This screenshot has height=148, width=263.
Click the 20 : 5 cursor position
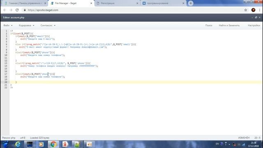[257, 138]
